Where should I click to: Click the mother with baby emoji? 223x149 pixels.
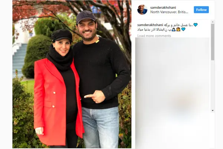tap(174, 29)
